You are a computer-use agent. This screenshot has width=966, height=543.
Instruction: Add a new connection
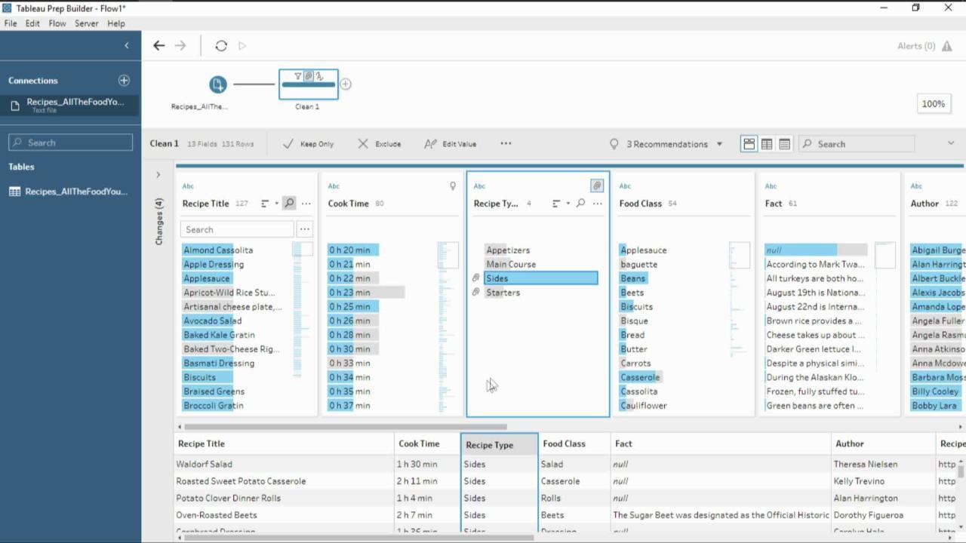124,81
